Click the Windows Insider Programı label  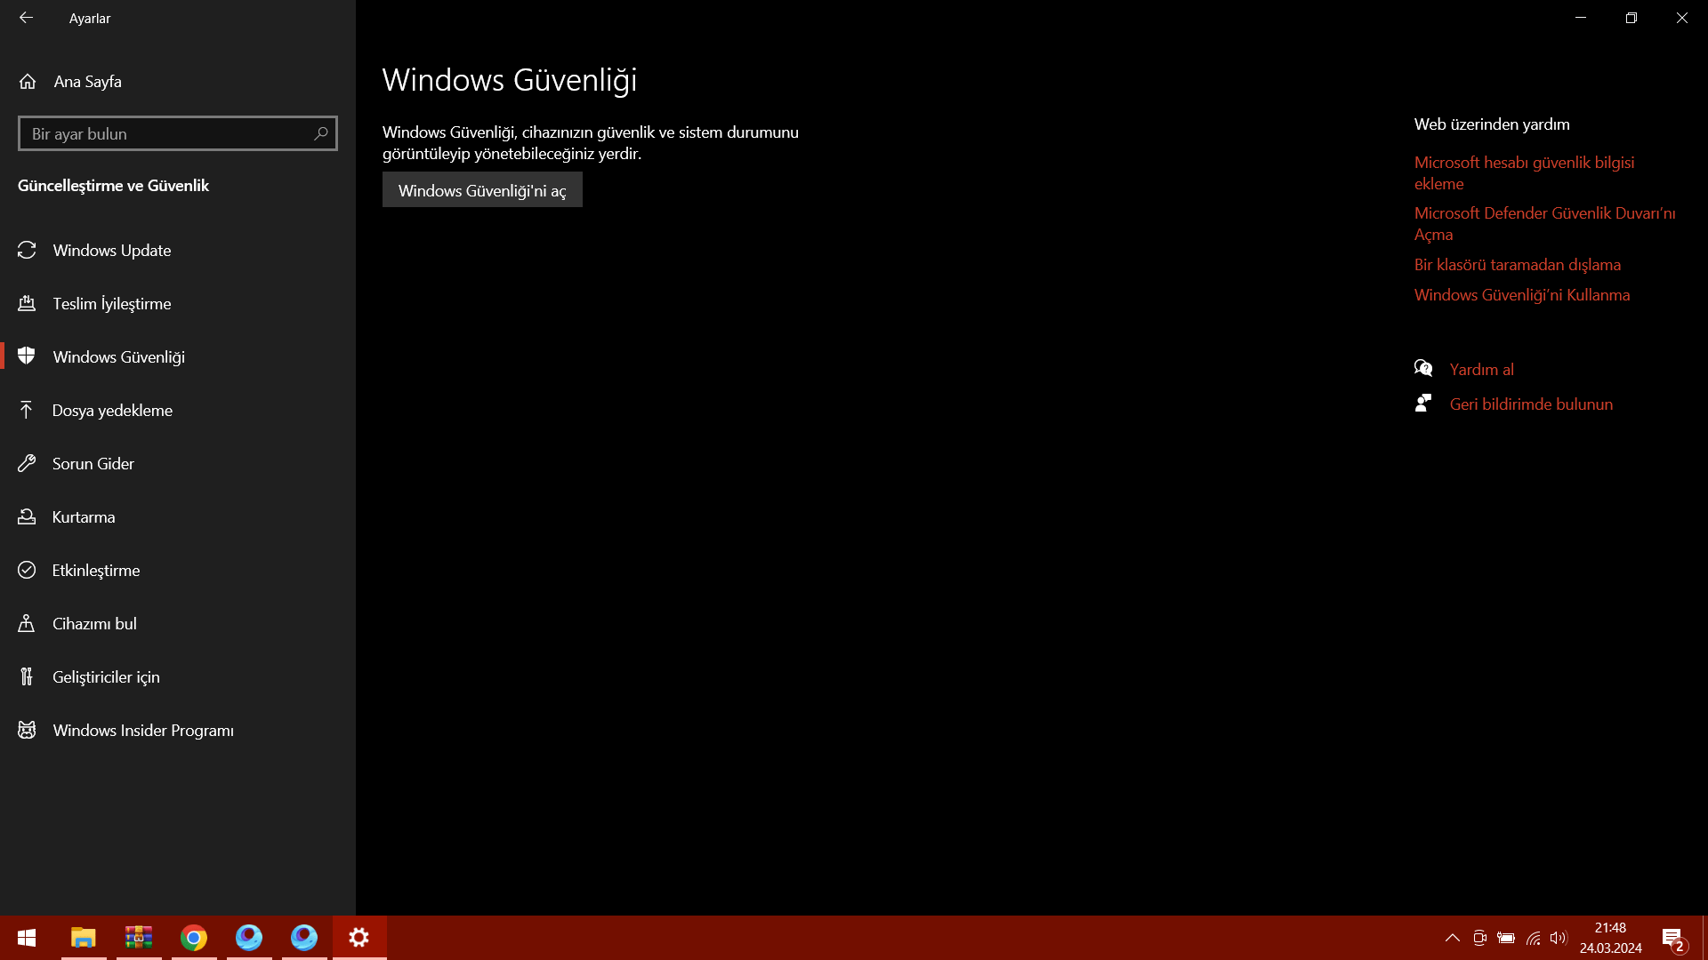(143, 731)
